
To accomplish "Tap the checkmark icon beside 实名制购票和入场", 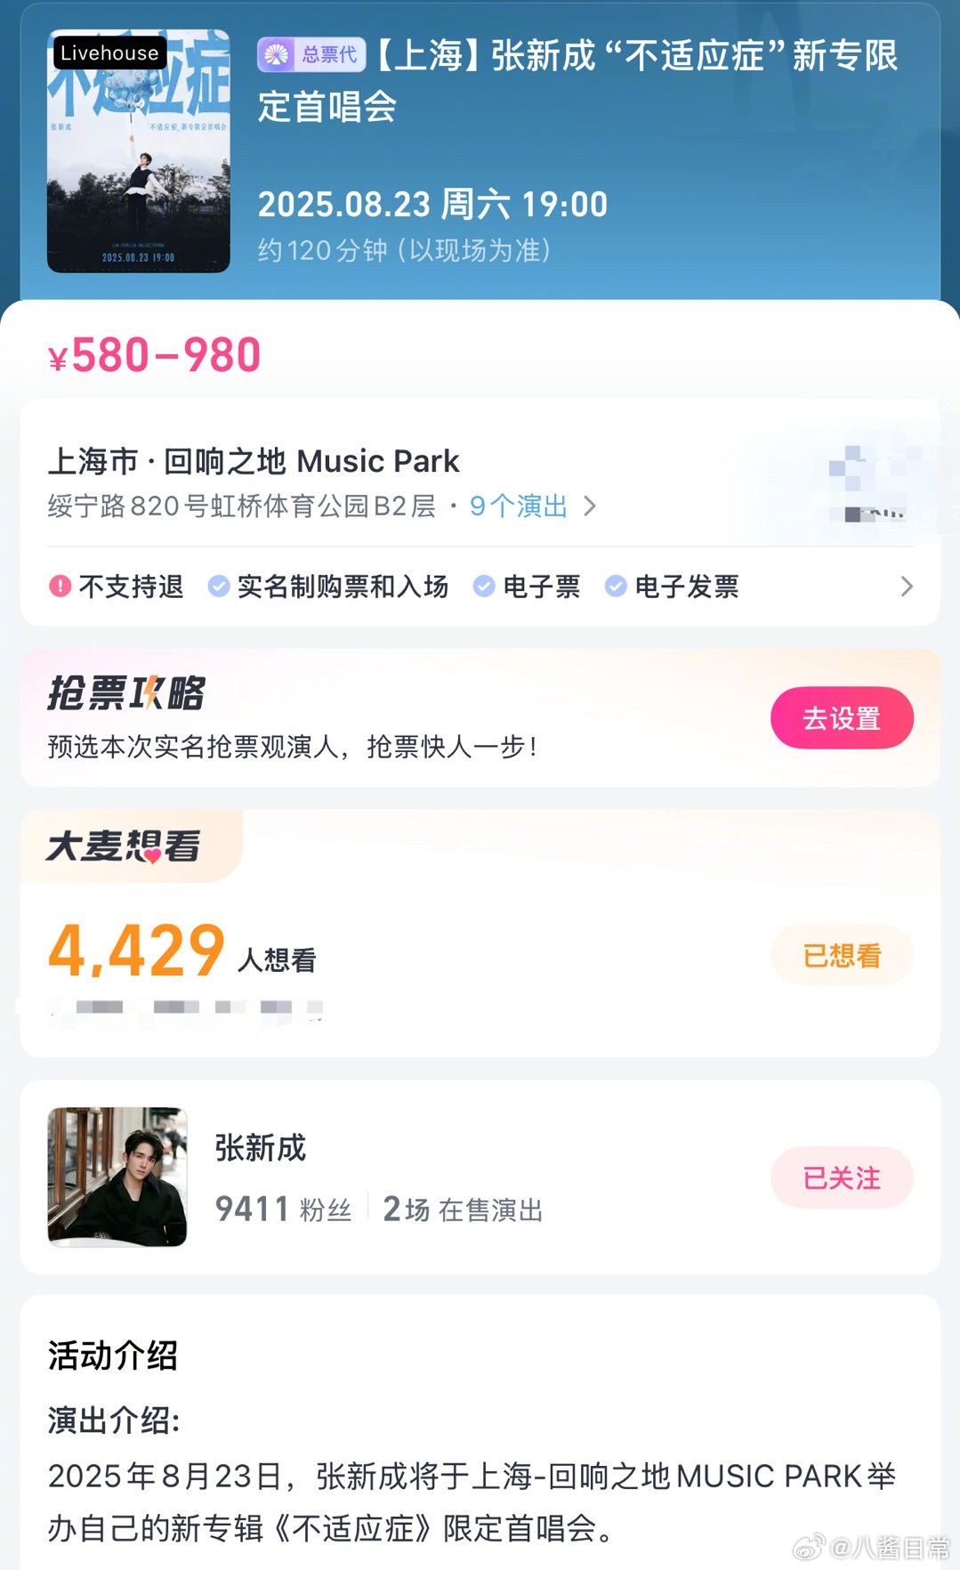I will tap(218, 586).
